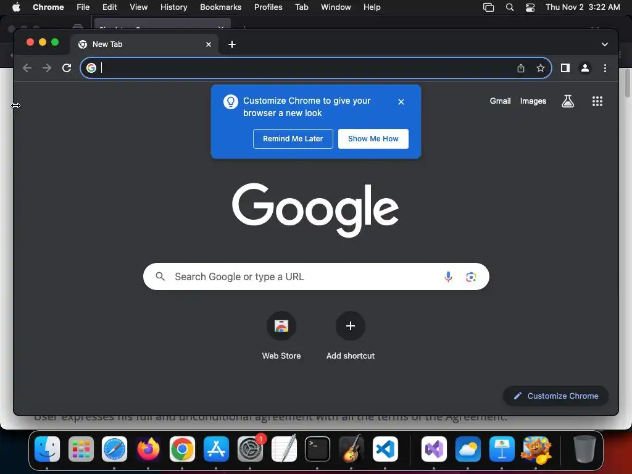Start voice search with microphone icon

[448, 277]
